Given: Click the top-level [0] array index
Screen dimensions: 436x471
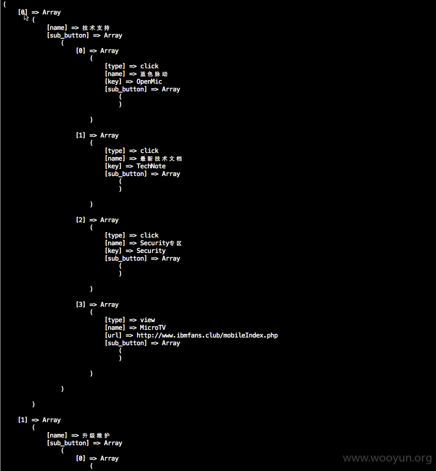Looking at the screenshot, I should click(x=23, y=12).
